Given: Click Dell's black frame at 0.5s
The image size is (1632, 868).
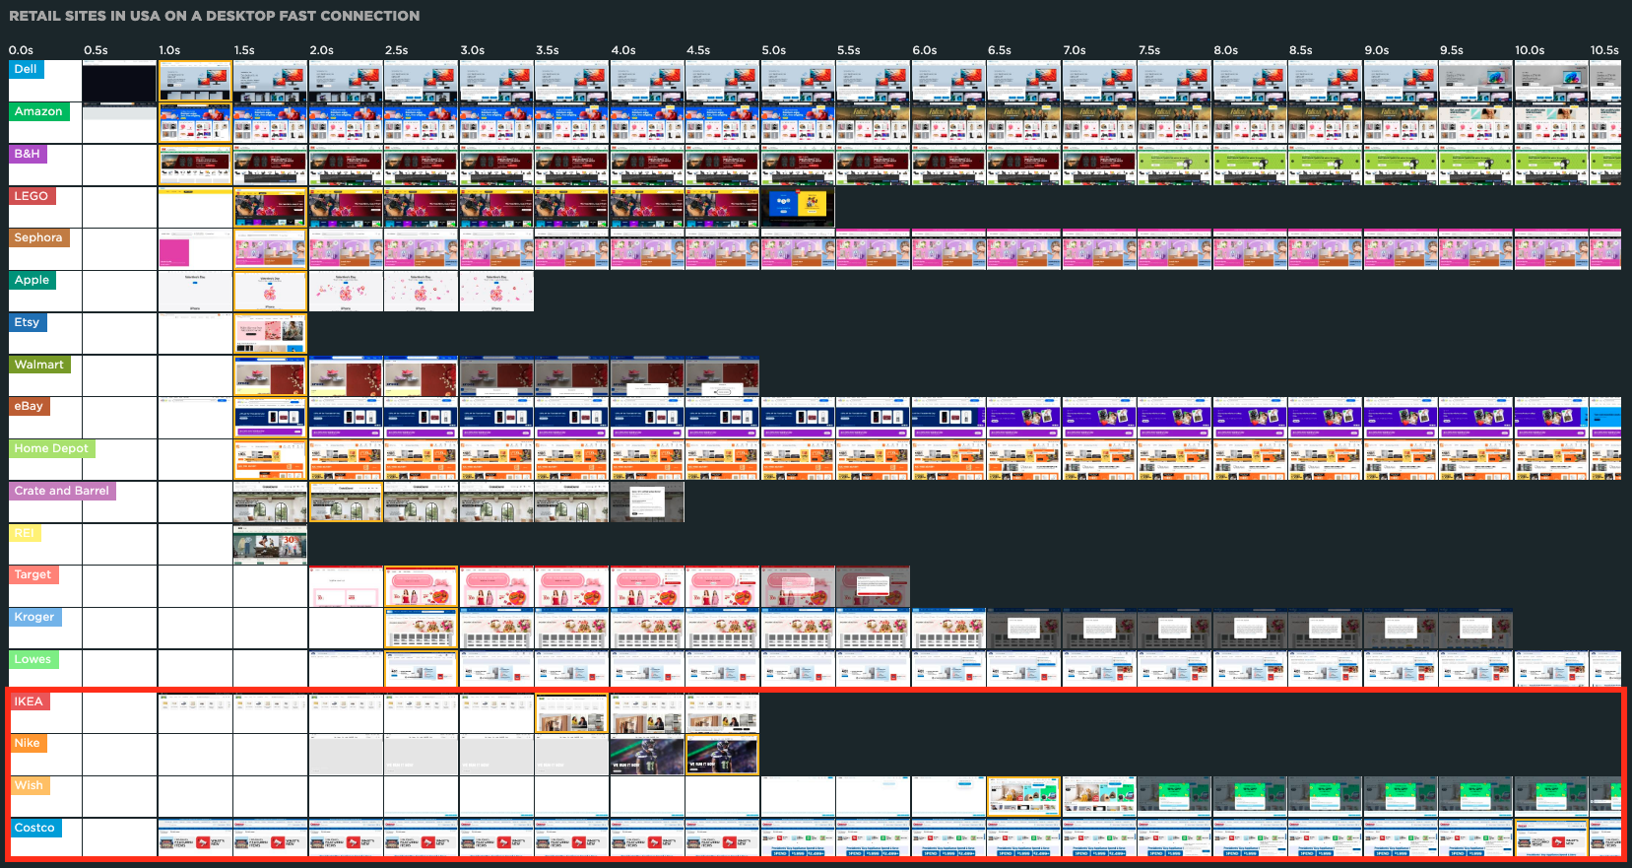Looking at the screenshot, I should point(119,83).
